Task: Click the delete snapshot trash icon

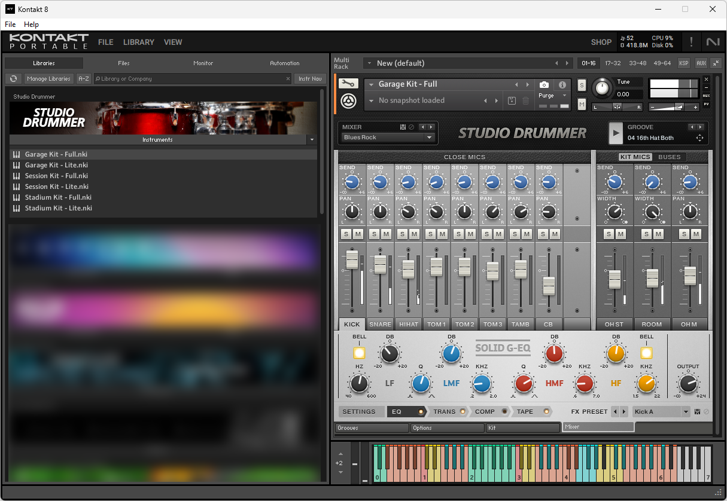Action: point(526,100)
